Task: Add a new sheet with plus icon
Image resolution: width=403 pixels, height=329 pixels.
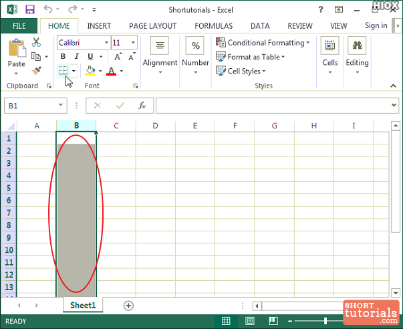Action: click(128, 306)
